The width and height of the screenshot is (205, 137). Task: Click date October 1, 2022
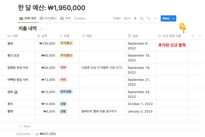tap(140, 104)
